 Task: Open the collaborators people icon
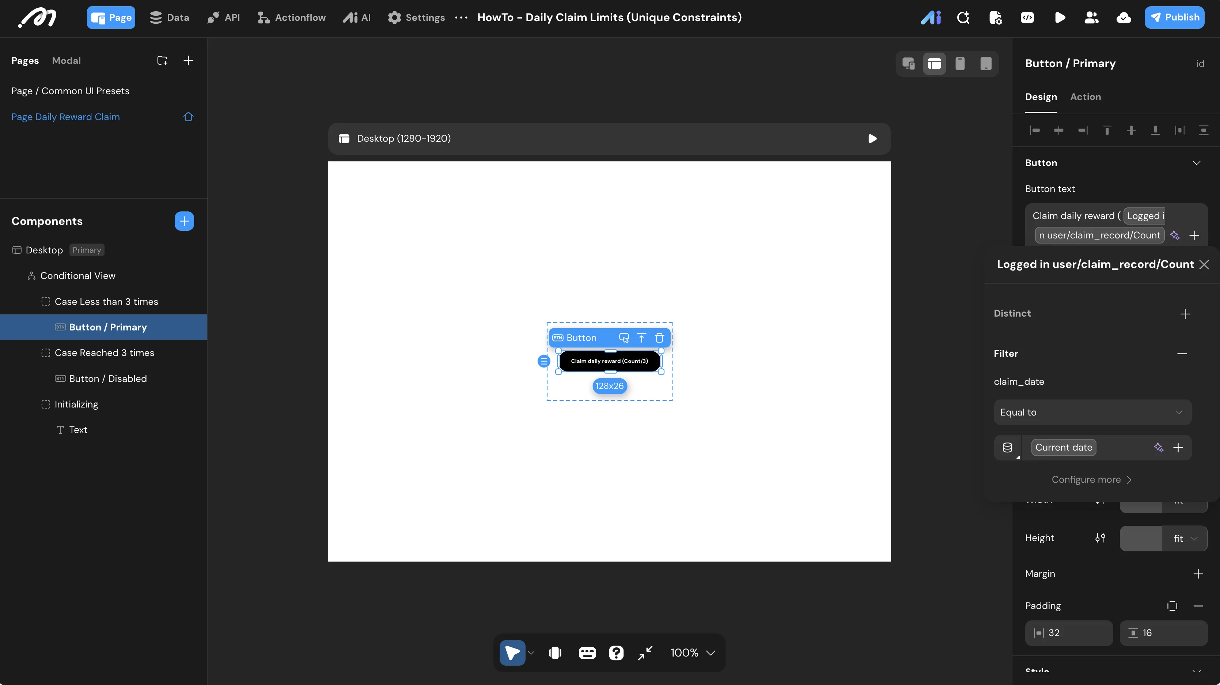1091,18
